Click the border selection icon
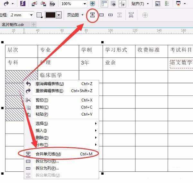 (39, 15)
